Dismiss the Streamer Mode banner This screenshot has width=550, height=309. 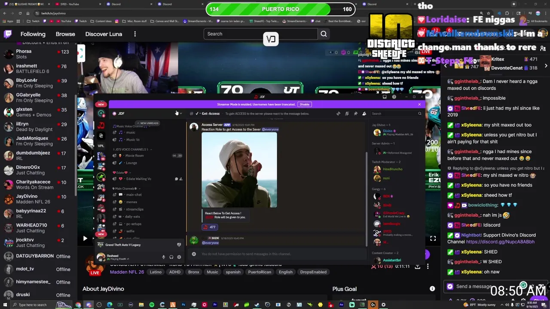click(x=419, y=104)
